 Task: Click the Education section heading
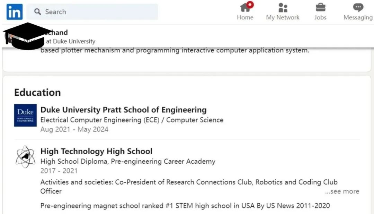(x=37, y=92)
